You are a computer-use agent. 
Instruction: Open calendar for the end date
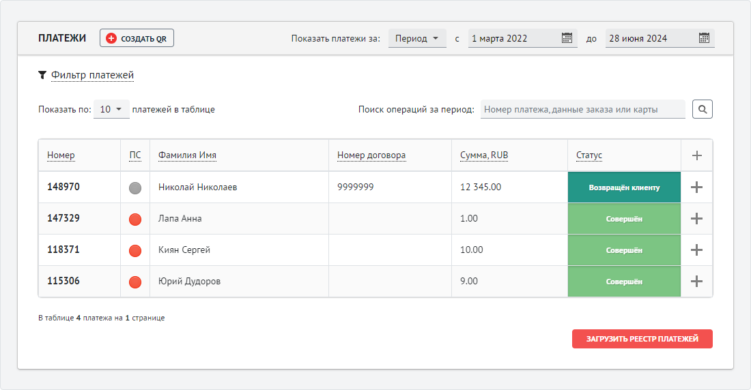(704, 38)
